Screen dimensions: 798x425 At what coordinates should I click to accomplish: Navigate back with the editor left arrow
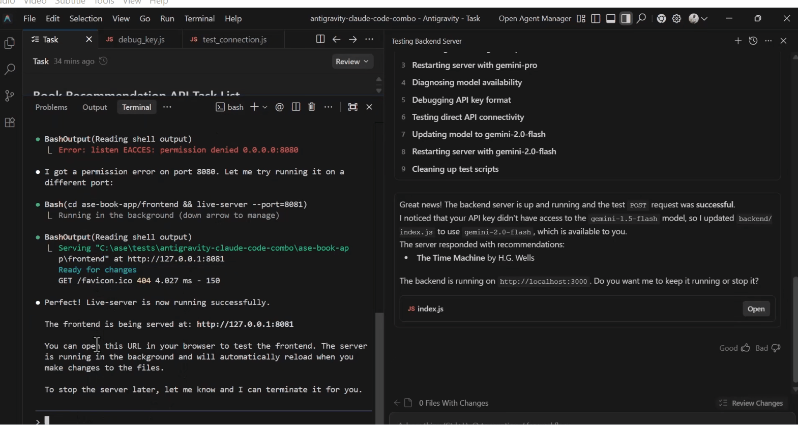pyautogui.click(x=336, y=39)
